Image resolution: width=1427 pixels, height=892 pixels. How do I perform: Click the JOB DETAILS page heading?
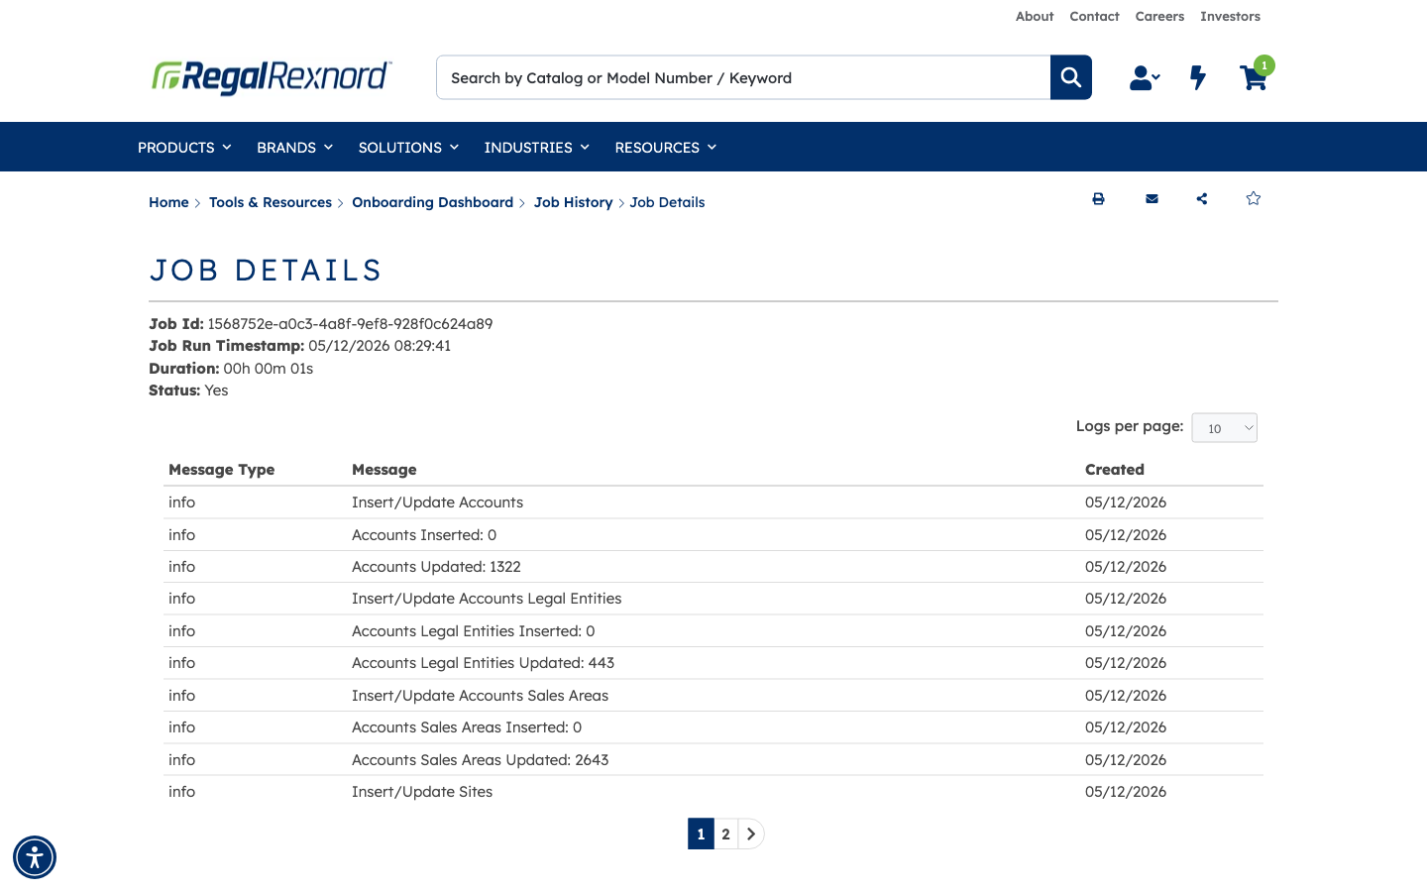tap(266, 271)
